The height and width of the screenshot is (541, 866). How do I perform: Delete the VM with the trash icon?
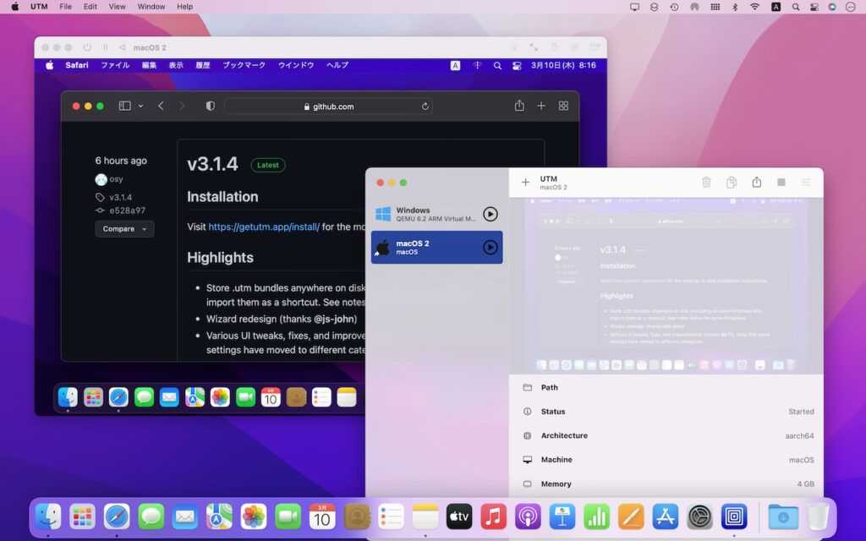(x=707, y=182)
